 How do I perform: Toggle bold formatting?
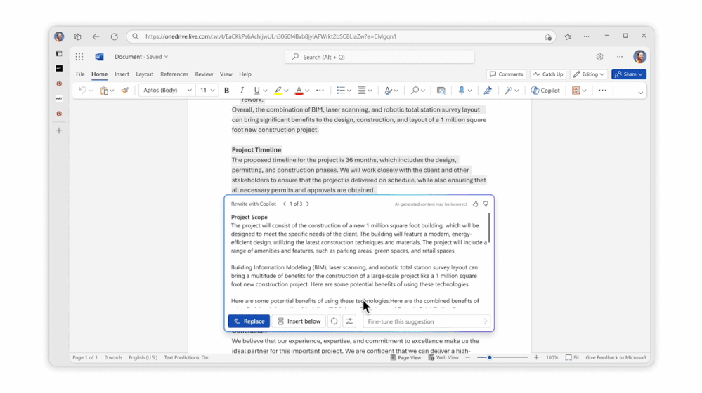click(226, 91)
